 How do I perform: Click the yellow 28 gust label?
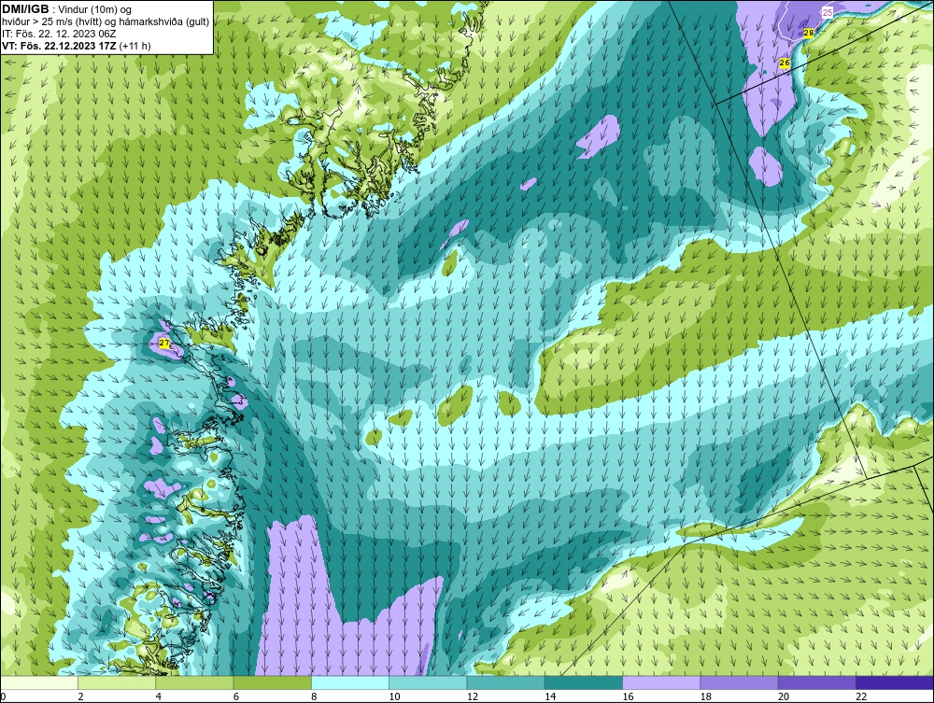tap(808, 34)
